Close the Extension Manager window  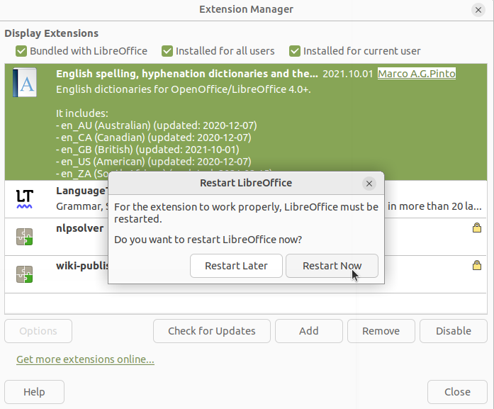click(478, 10)
